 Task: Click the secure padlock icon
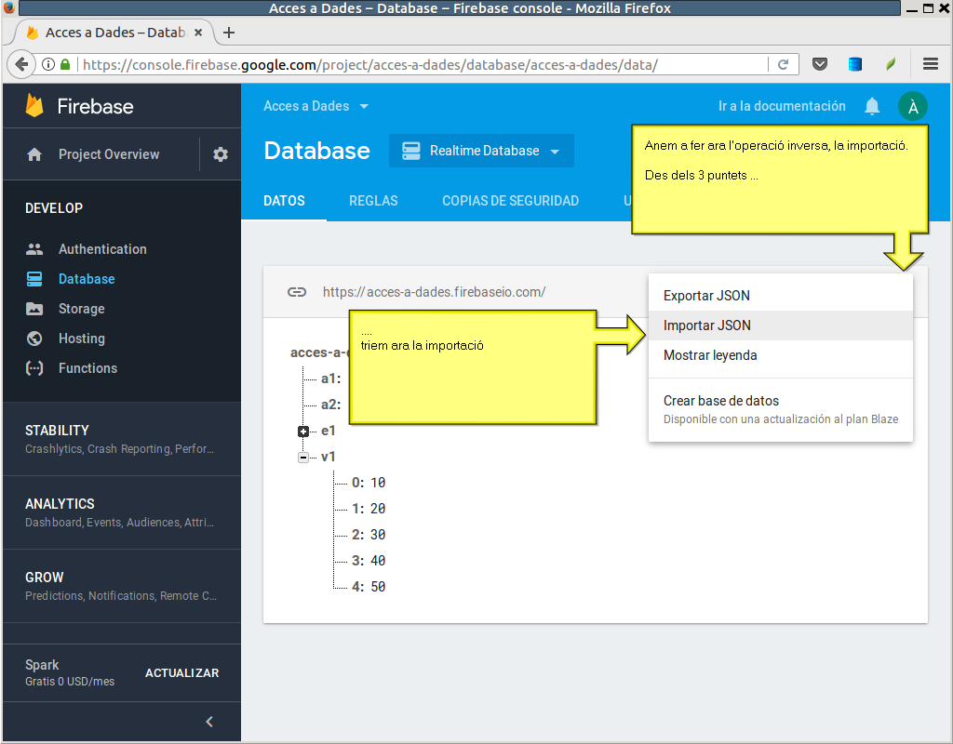pos(65,64)
